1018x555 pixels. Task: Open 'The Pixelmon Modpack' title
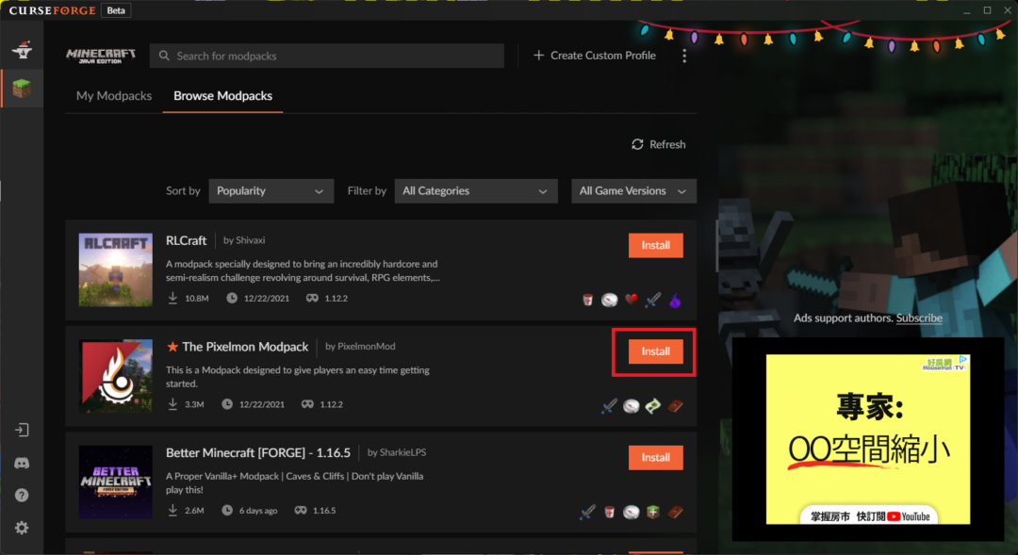[245, 347]
